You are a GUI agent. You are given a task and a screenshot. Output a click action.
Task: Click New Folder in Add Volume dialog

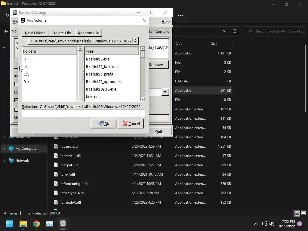coord(35,33)
